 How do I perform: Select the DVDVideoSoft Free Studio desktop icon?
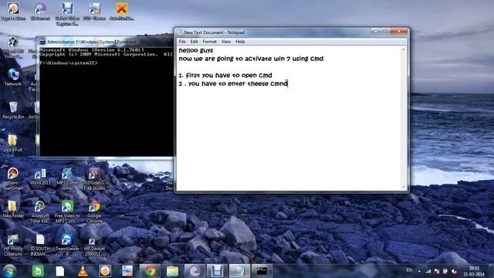tap(94, 178)
